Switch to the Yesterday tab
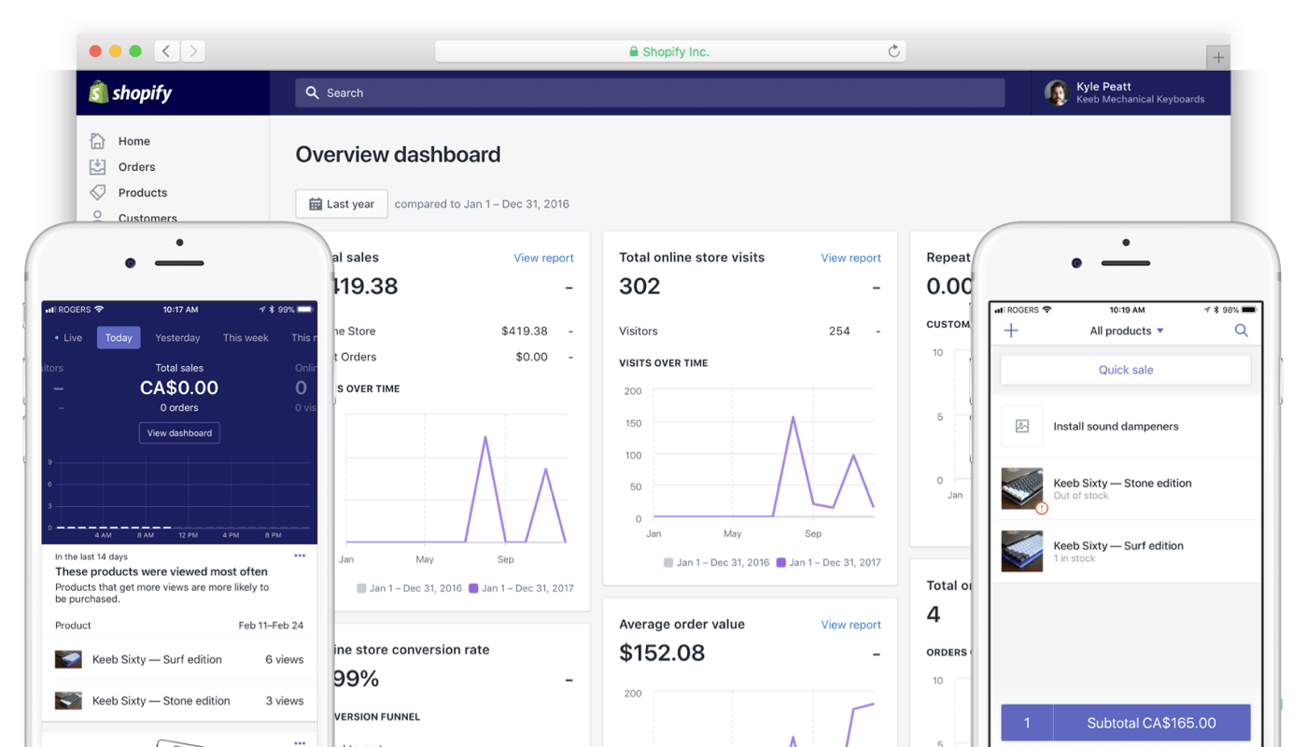This screenshot has width=1307, height=747. 177,337
